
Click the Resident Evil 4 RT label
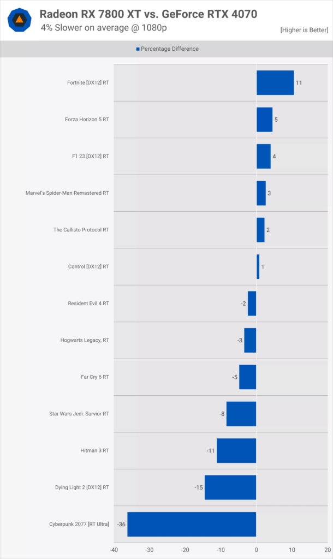point(88,304)
